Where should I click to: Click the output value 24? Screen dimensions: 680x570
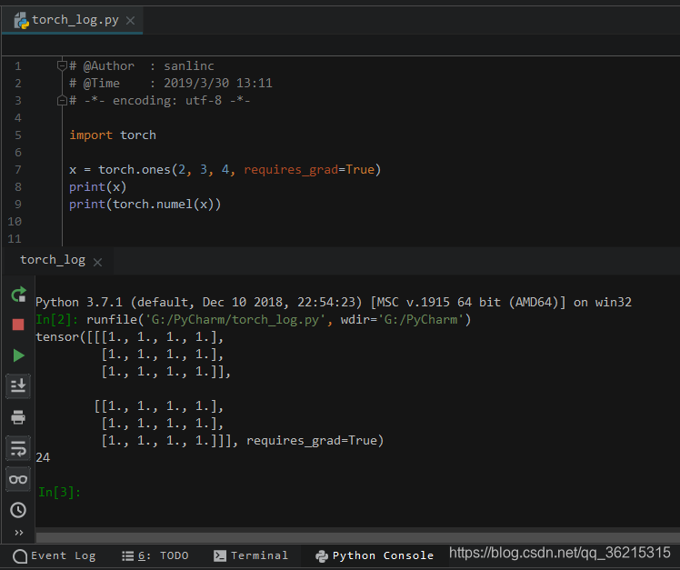click(x=43, y=457)
